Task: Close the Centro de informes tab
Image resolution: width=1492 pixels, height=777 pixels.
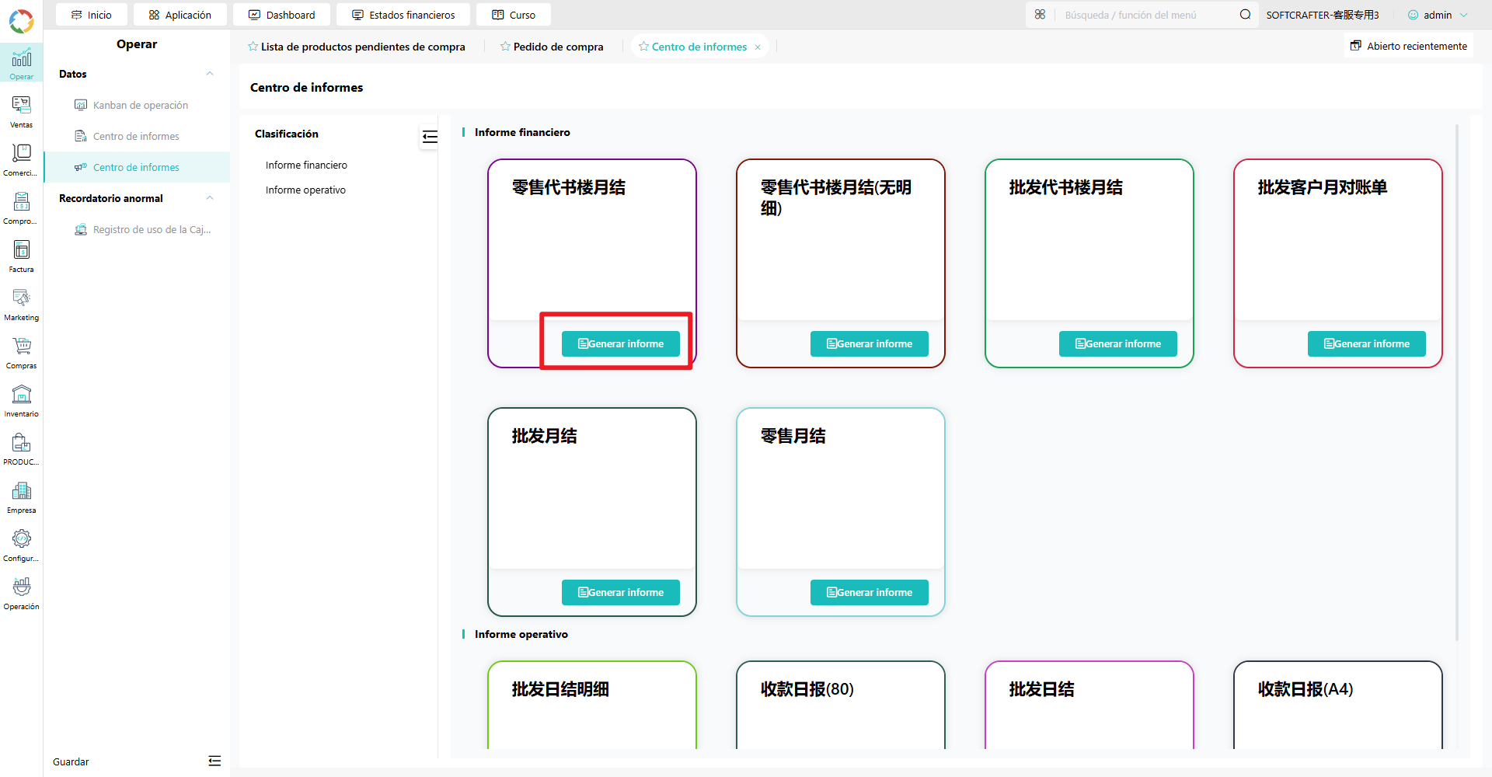Action: [758, 47]
